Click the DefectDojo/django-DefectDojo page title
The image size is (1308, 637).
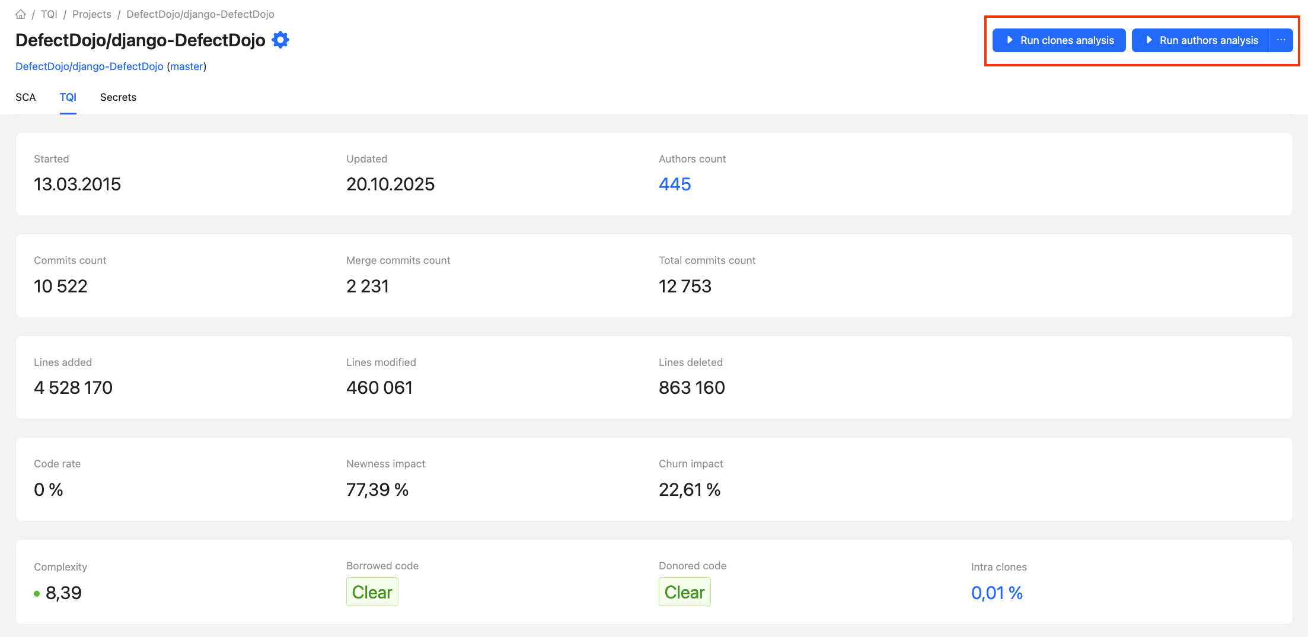141,40
